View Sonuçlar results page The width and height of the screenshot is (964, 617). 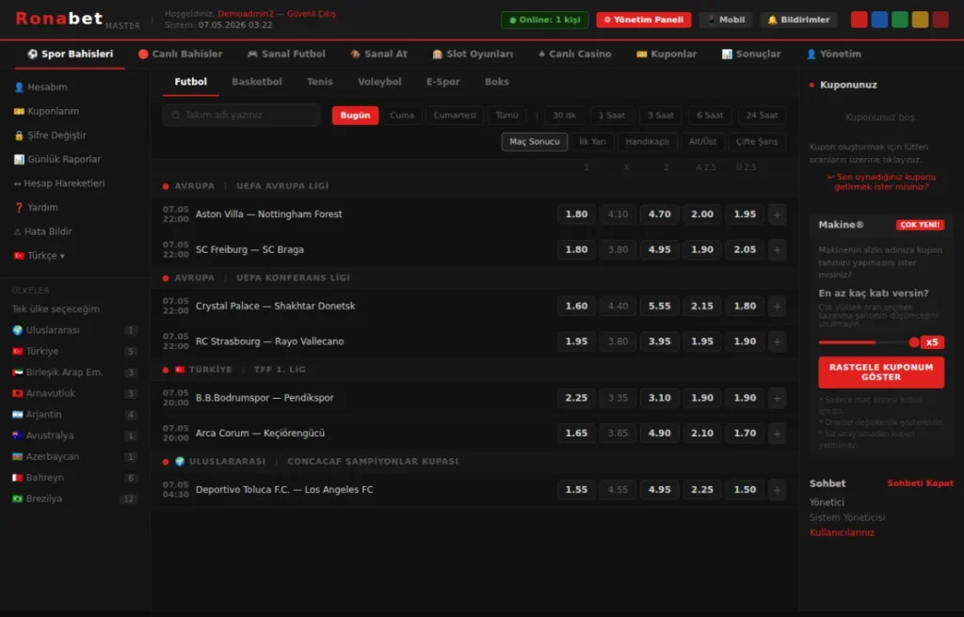(x=750, y=54)
